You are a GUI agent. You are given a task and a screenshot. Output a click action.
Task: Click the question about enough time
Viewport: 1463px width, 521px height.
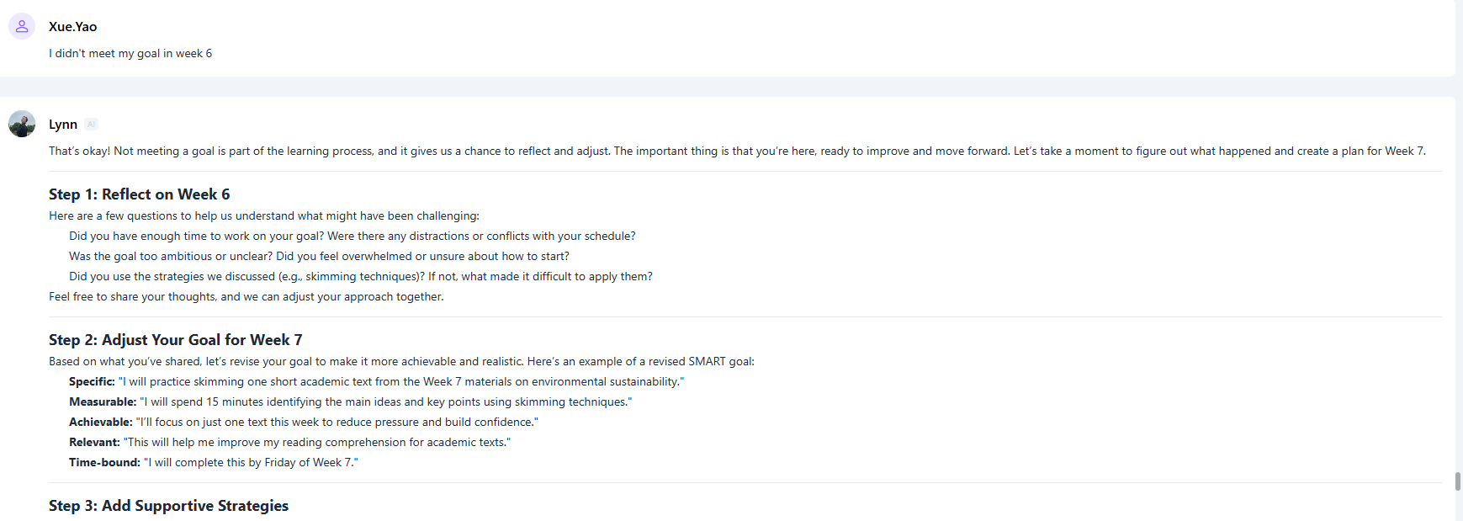(352, 237)
